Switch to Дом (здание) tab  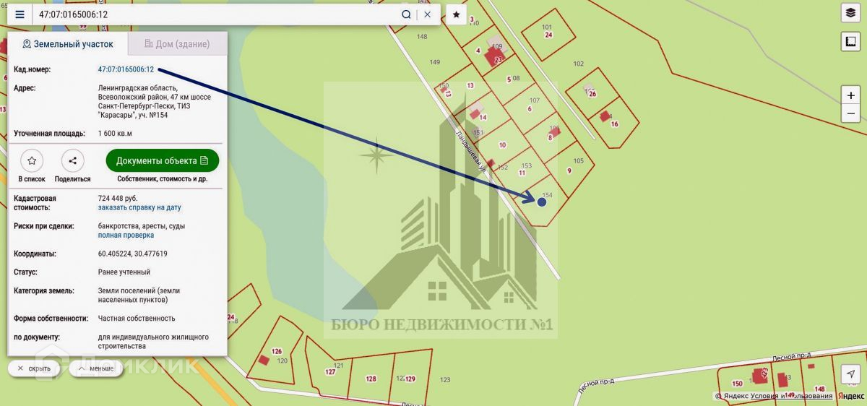pos(177,43)
